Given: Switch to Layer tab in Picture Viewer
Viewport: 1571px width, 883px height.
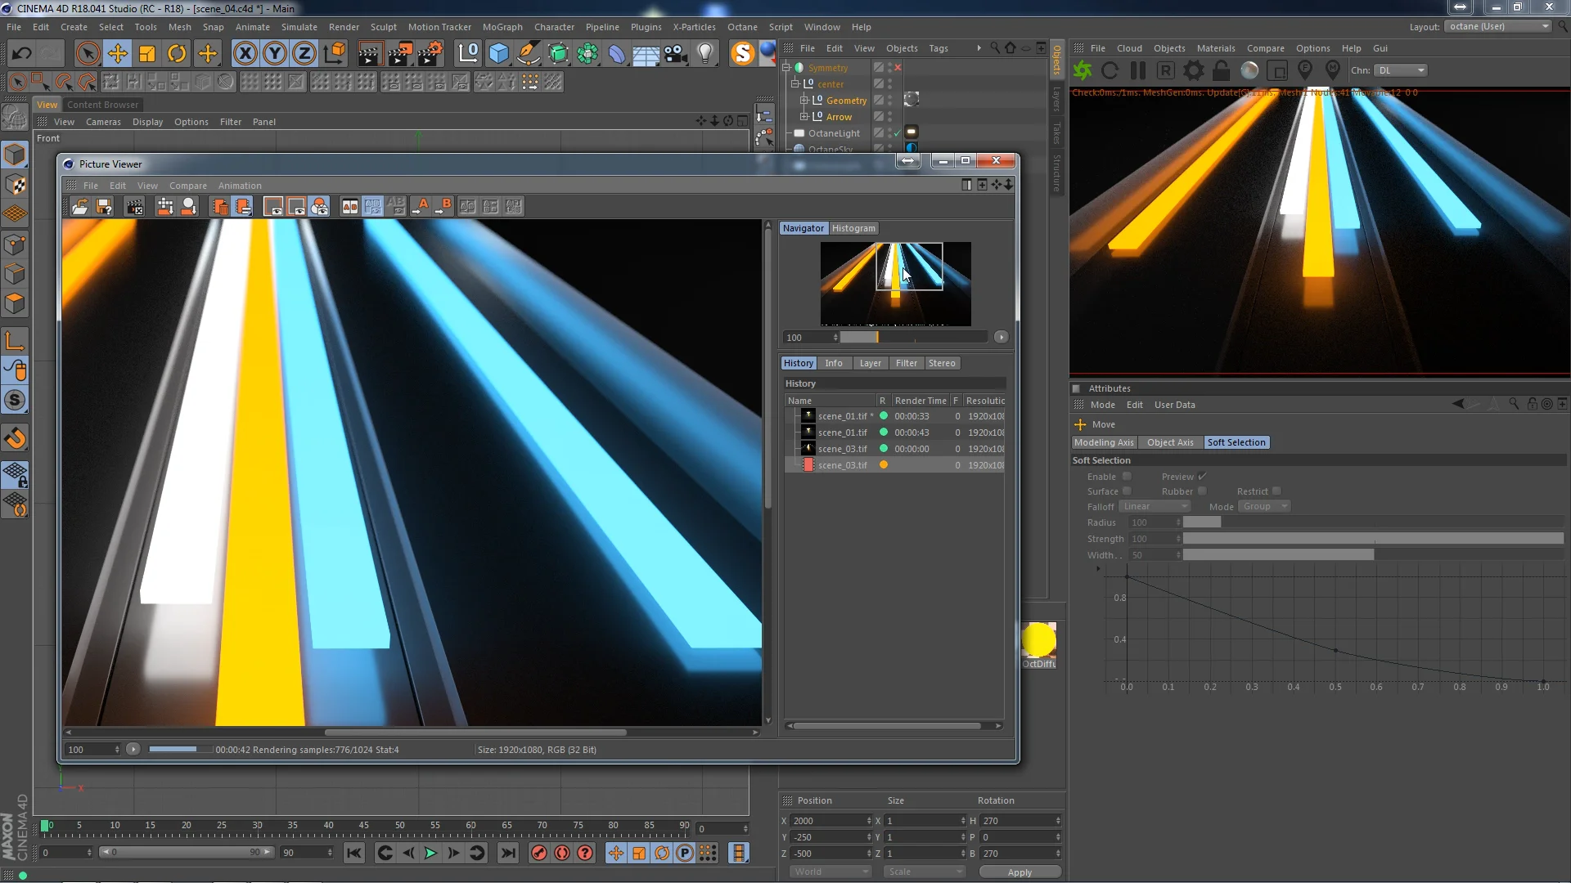Looking at the screenshot, I should click(870, 363).
